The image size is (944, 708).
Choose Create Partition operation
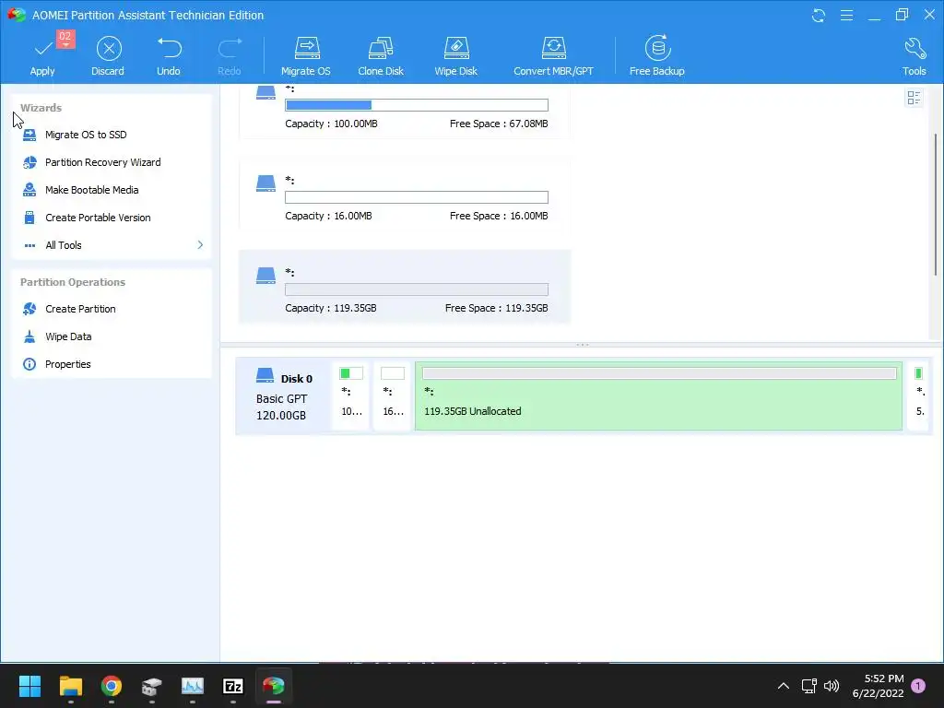81,309
